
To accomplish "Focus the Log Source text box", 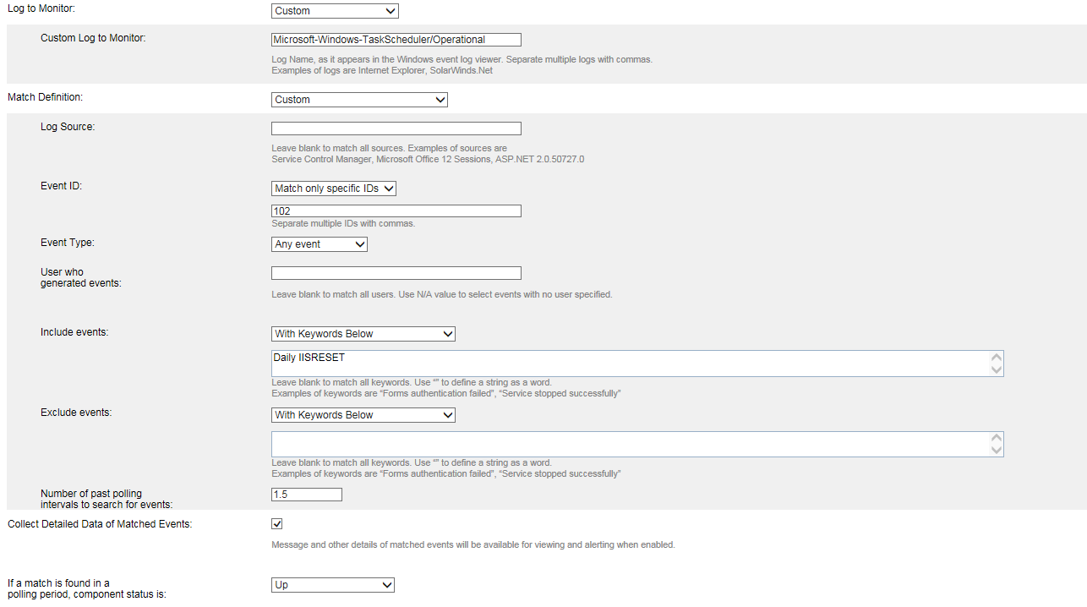I will point(396,129).
